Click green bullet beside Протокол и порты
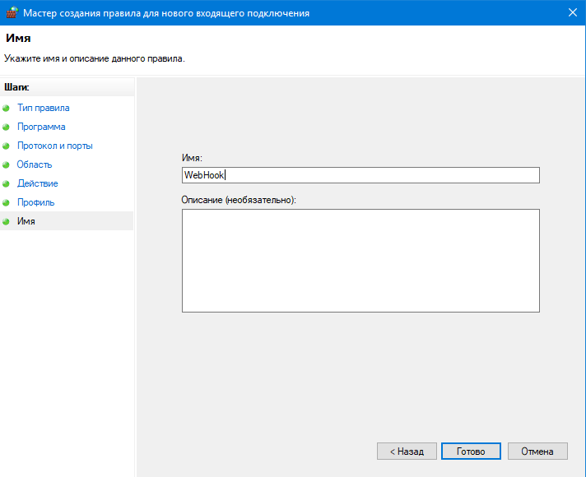This screenshot has width=586, height=477. [x=7, y=146]
